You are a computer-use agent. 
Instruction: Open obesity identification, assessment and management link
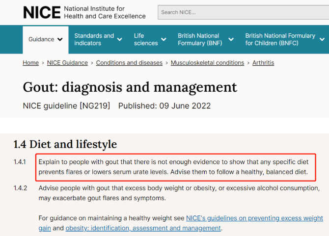(x=143, y=228)
